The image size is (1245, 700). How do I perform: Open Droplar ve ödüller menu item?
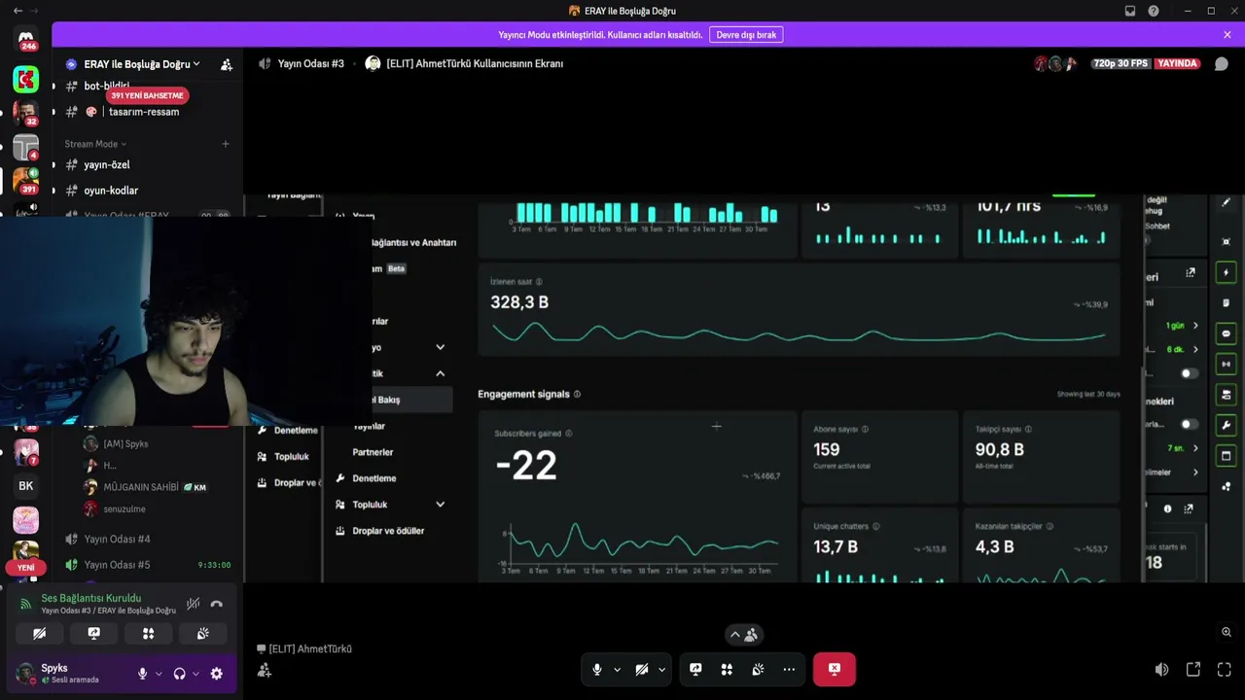[388, 531]
